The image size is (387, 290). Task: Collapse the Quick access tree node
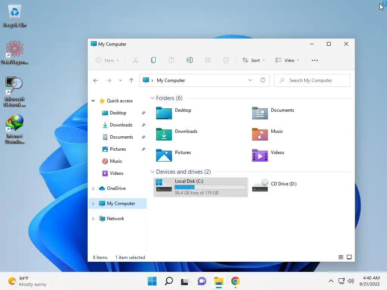pyautogui.click(x=93, y=100)
